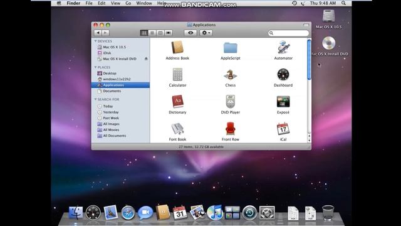Click the Quick Look eye button
This screenshot has width=401, height=226.
pos(190,33)
